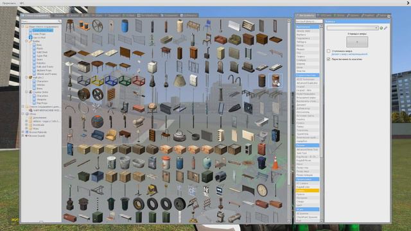Select Advanced Duplicator tool
411x231 pixels.
click(307, 83)
